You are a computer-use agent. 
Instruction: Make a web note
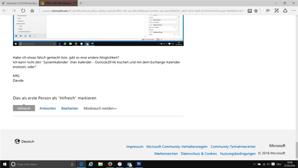pos(276,11)
